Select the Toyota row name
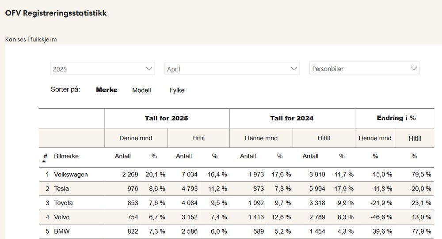 pyautogui.click(x=63, y=203)
